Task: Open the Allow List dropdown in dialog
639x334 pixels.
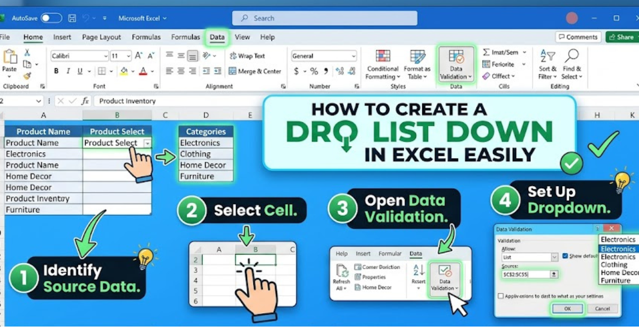Action: coord(554,257)
